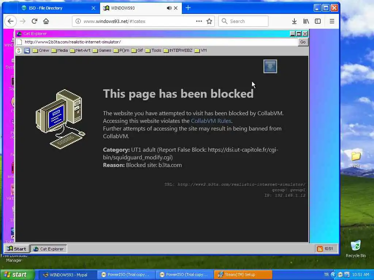This screenshot has height=280, width=374.
Task: Open the NT4 folder on desktop
Action: 356,159
